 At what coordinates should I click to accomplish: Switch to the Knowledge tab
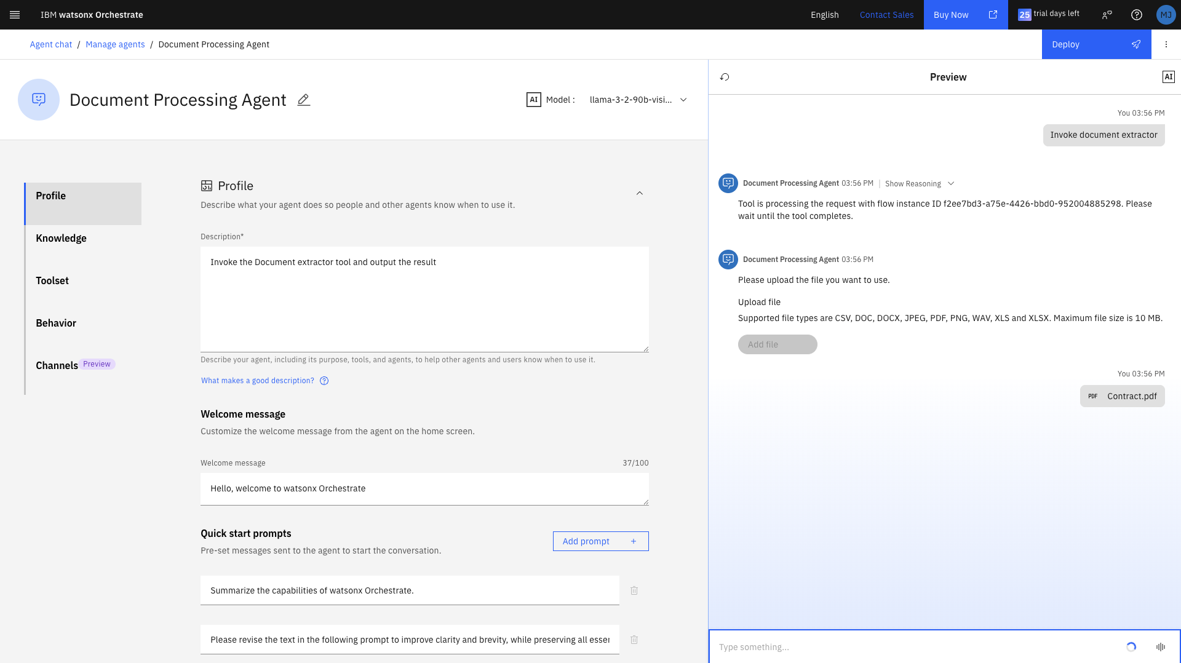coord(61,238)
